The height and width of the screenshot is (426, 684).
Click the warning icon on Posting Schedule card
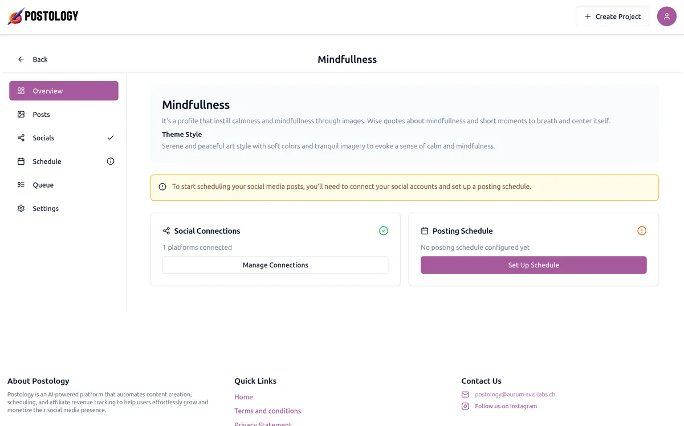(x=642, y=230)
